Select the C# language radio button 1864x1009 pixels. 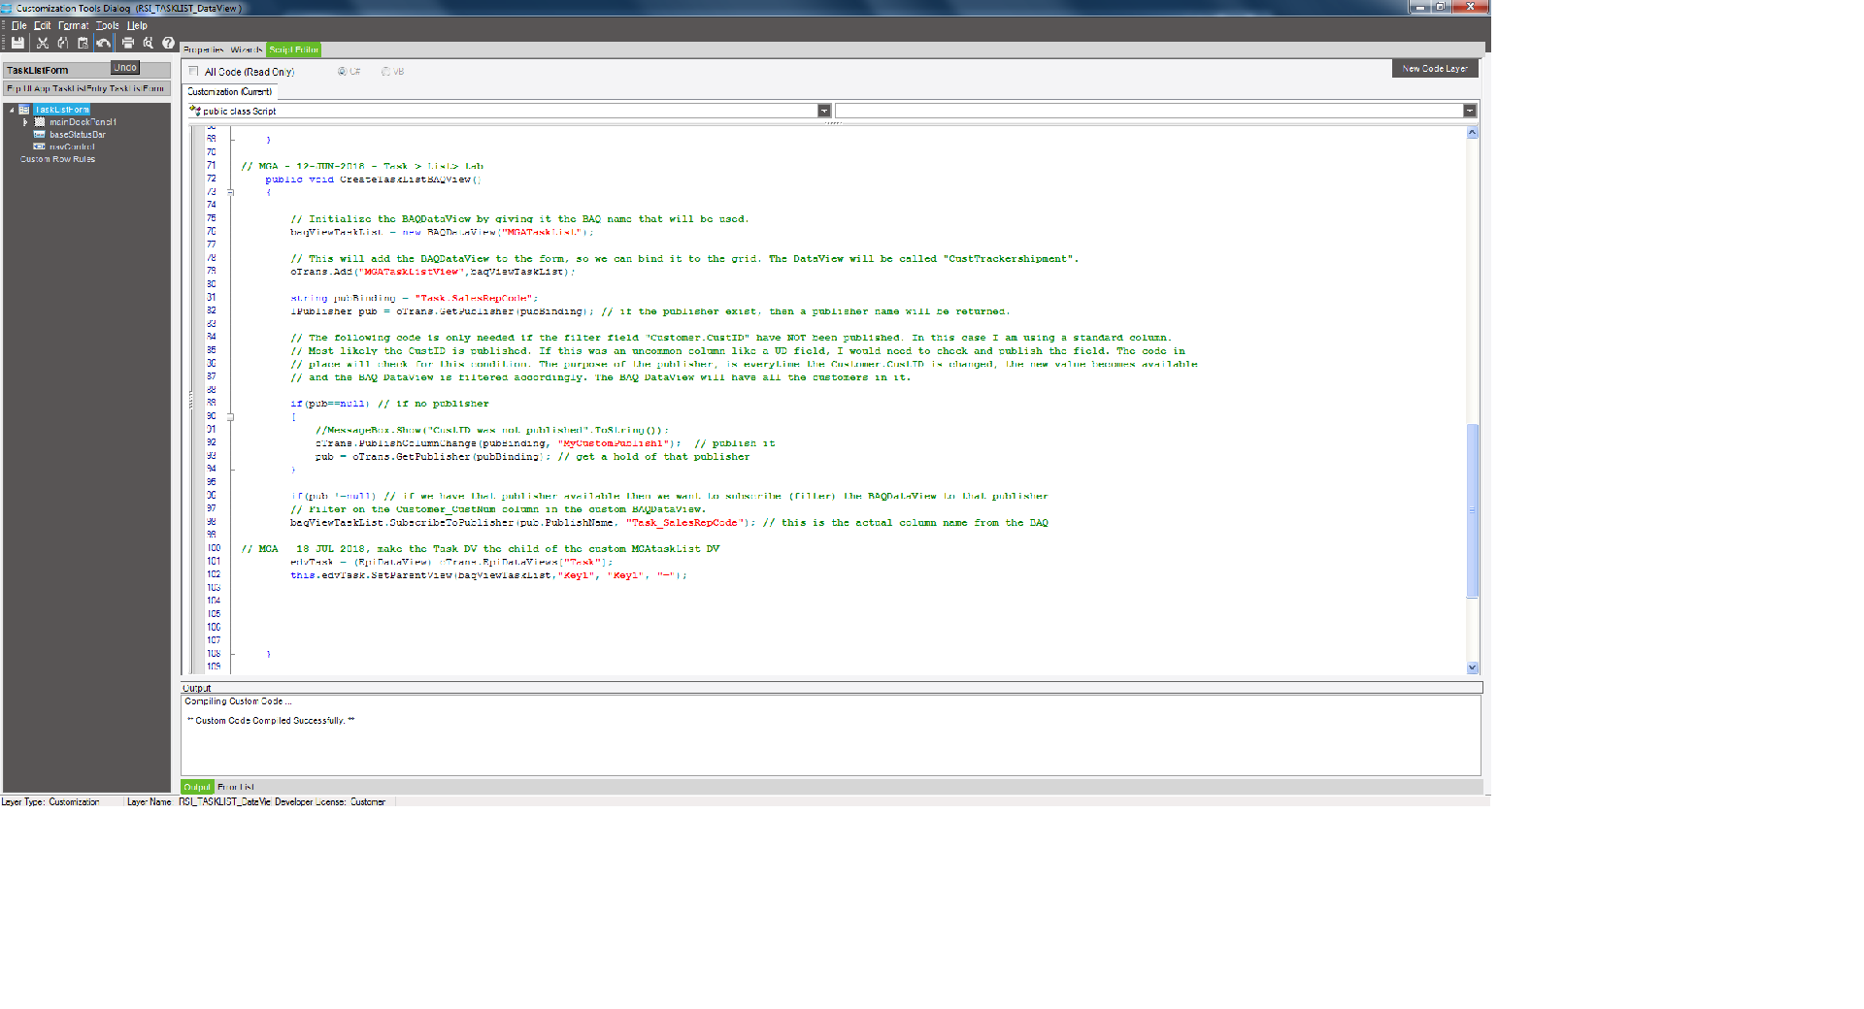342,71
